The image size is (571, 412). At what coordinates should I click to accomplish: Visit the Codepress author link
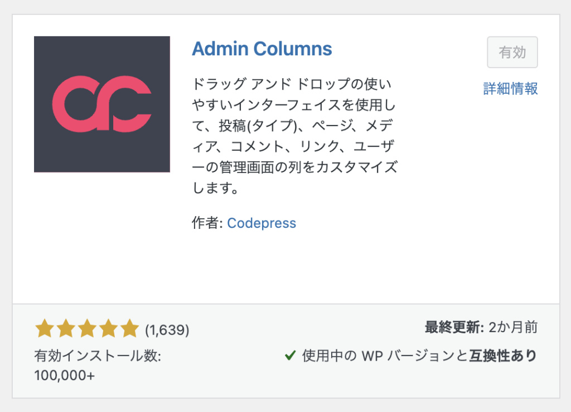(262, 223)
